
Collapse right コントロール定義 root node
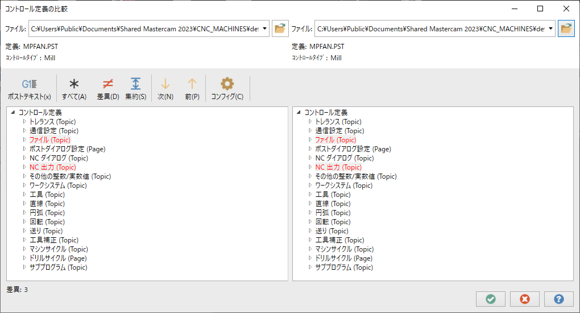pos(299,112)
